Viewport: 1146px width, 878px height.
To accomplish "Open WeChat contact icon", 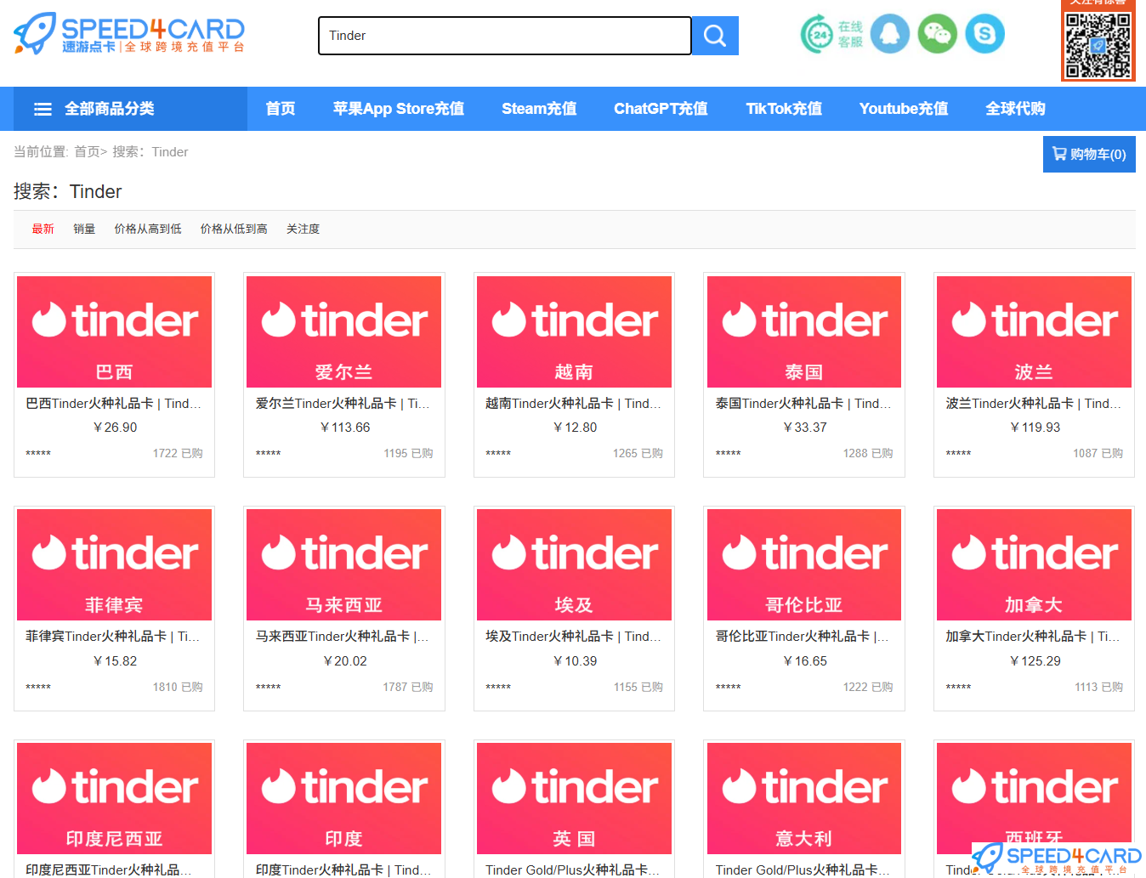I will [938, 34].
